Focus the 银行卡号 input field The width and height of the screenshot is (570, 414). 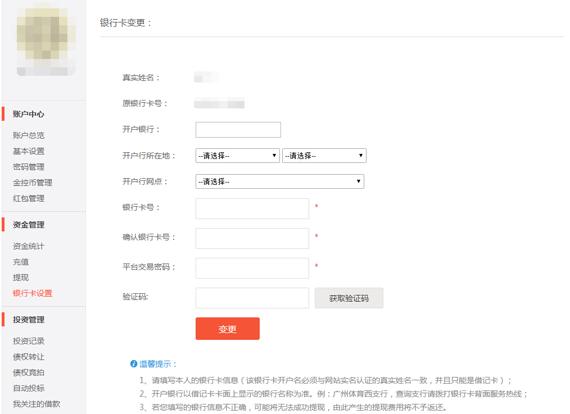[x=252, y=208]
